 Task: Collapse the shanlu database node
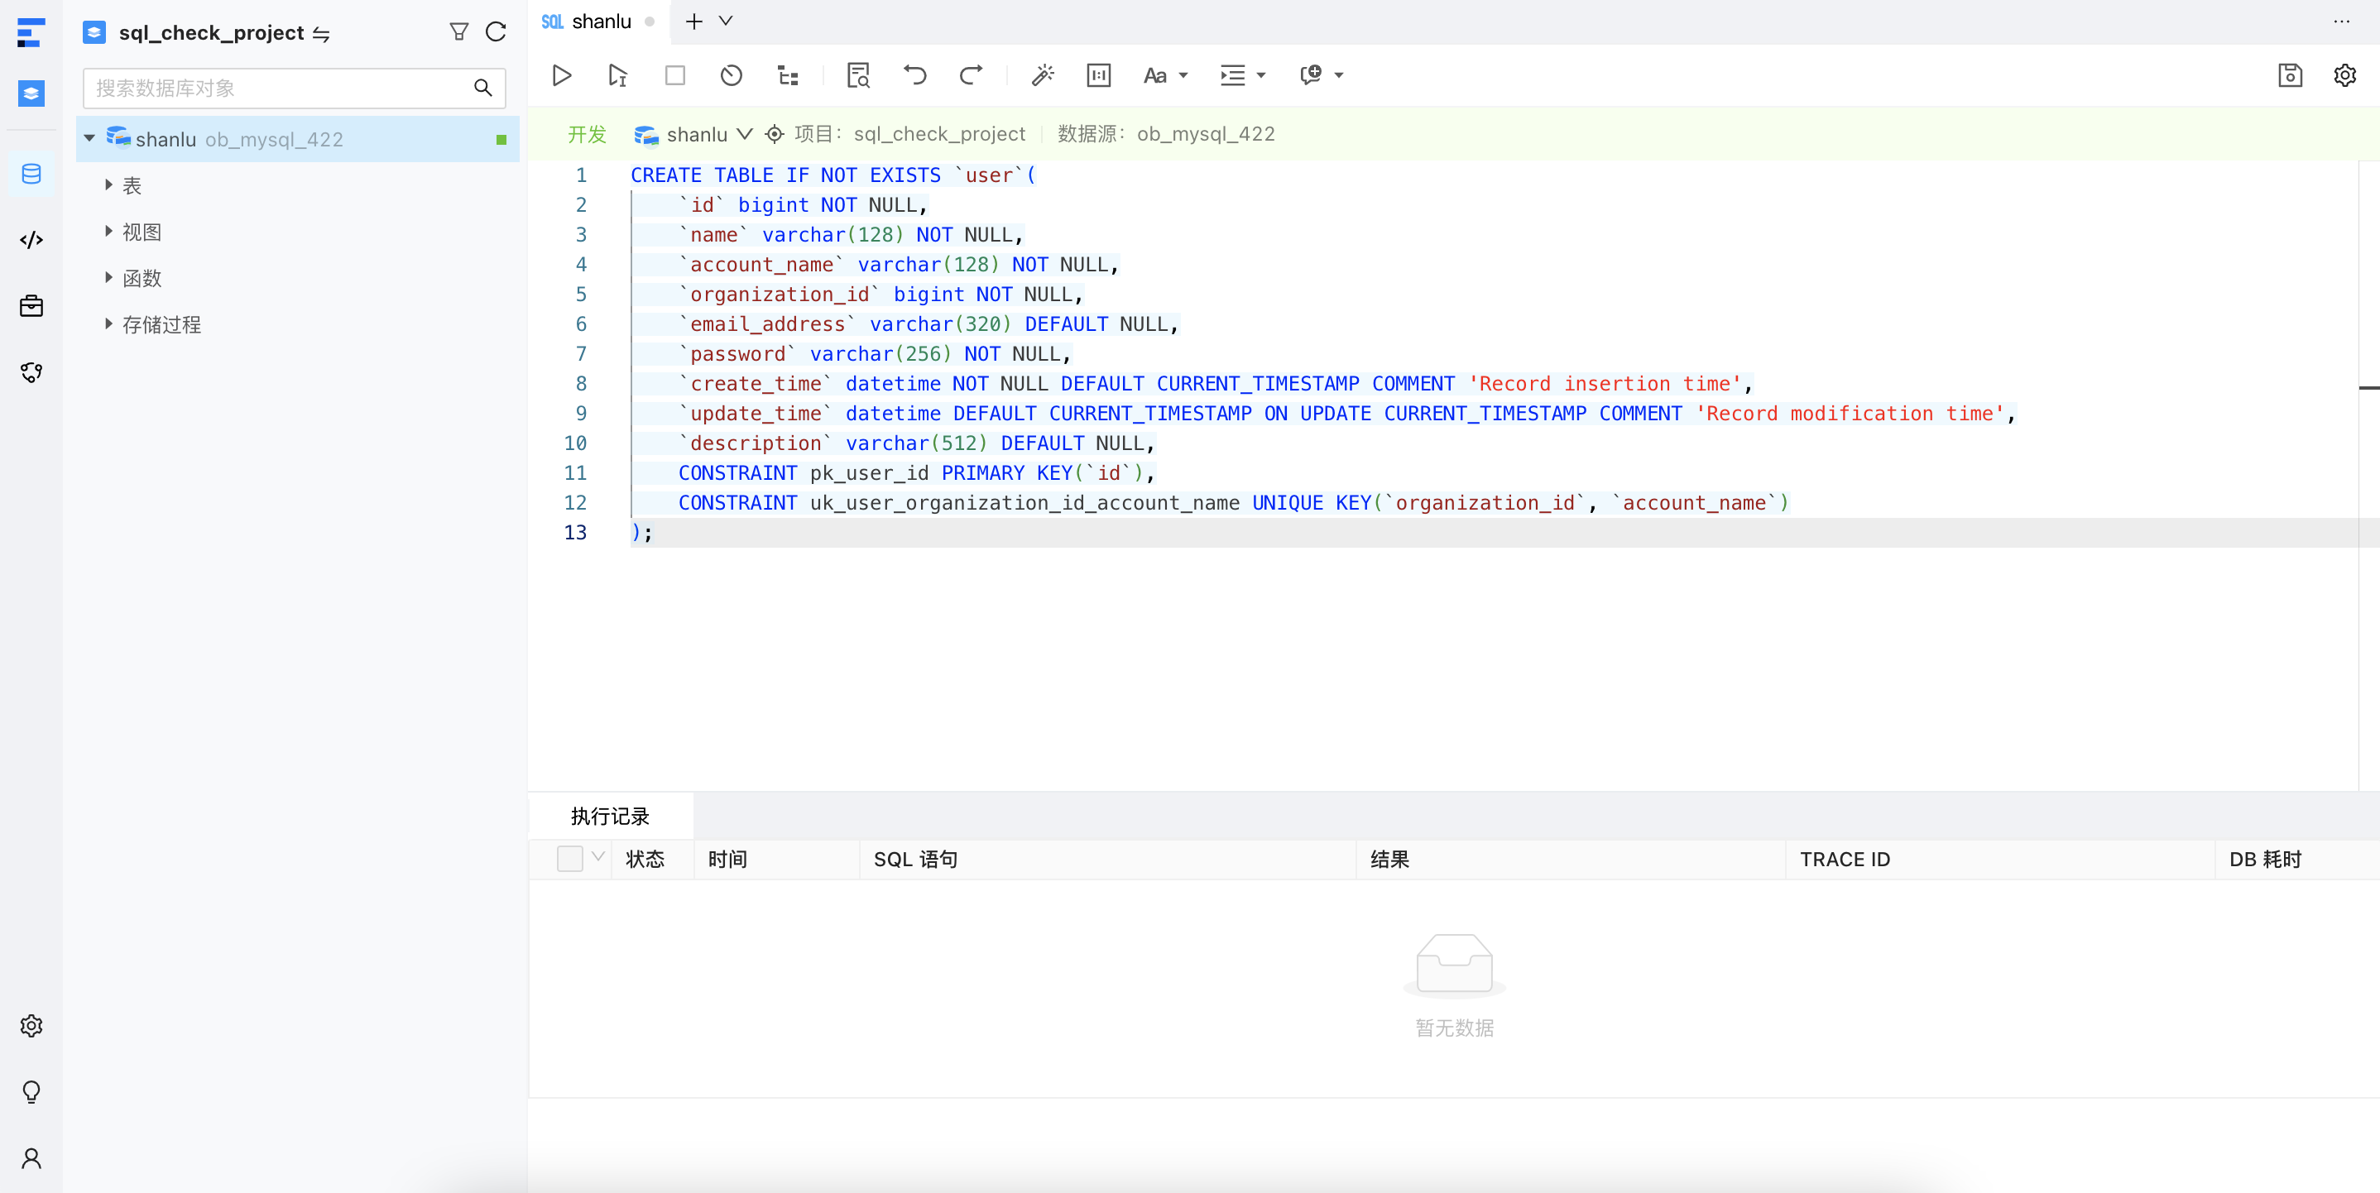click(x=89, y=138)
